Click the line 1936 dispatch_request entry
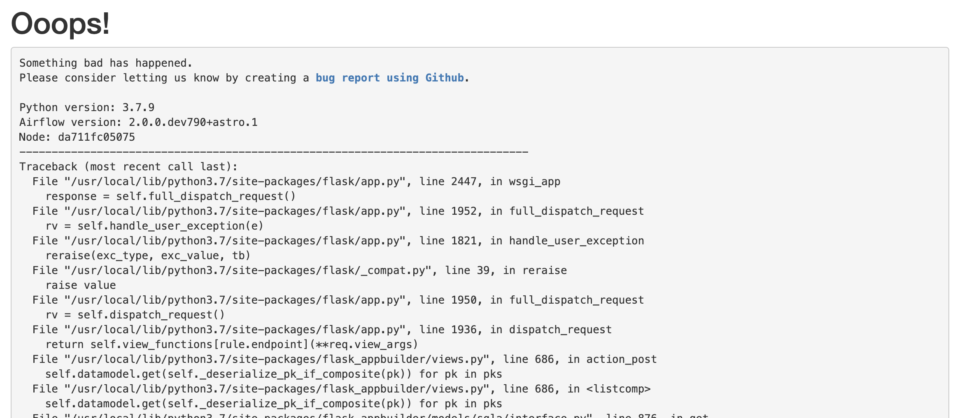The height and width of the screenshot is (418, 969). point(322,330)
